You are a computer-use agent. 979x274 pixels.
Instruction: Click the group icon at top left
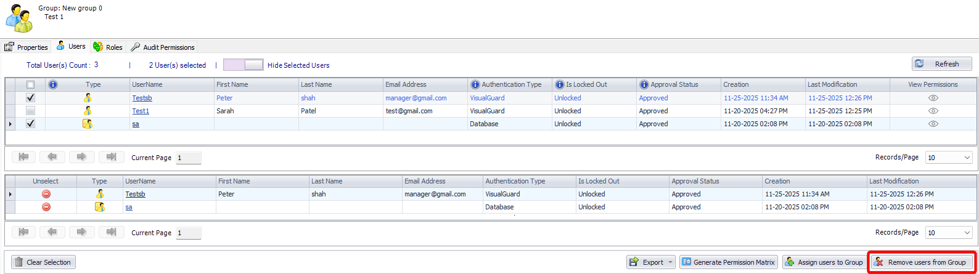(x=19, y=18)
